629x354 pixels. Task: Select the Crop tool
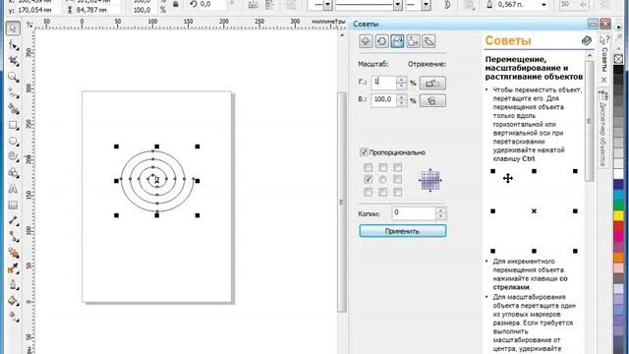point(13,61)
